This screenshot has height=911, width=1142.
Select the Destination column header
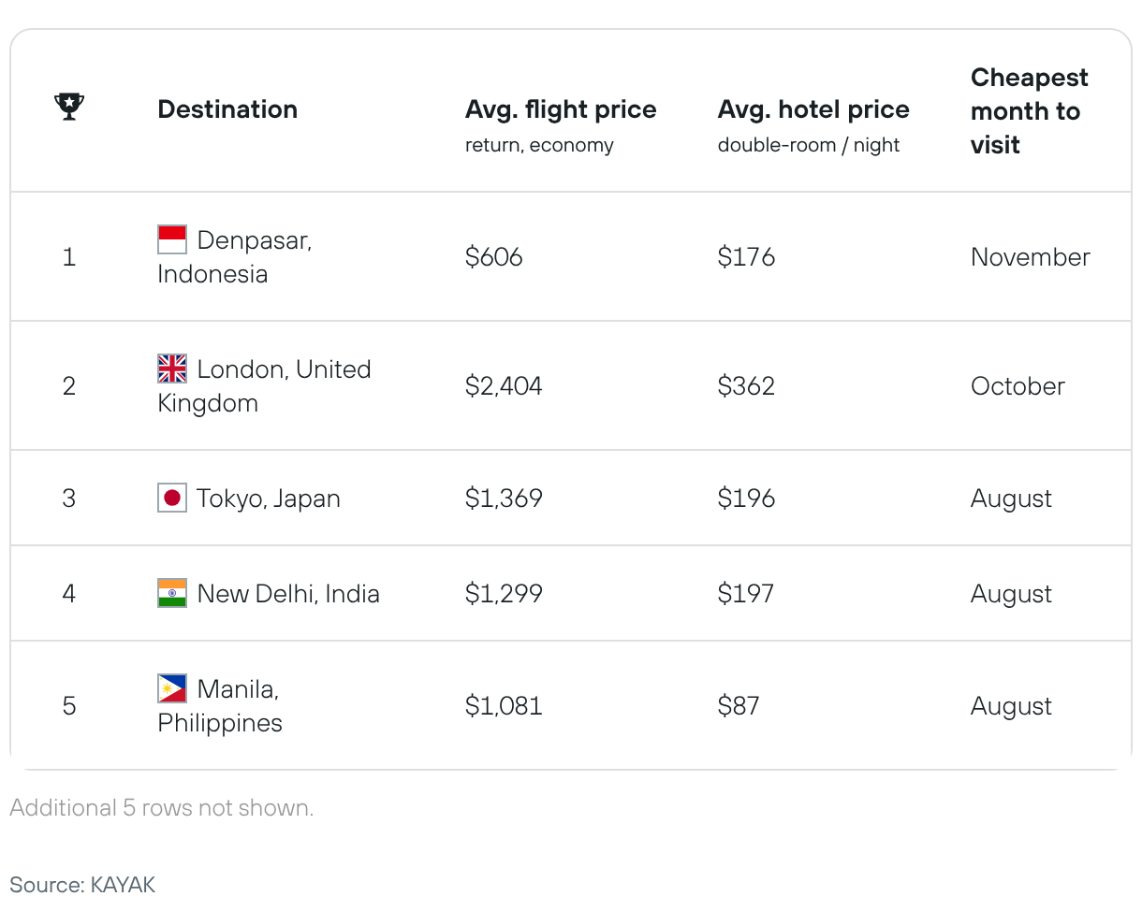(x=227, y=109)
